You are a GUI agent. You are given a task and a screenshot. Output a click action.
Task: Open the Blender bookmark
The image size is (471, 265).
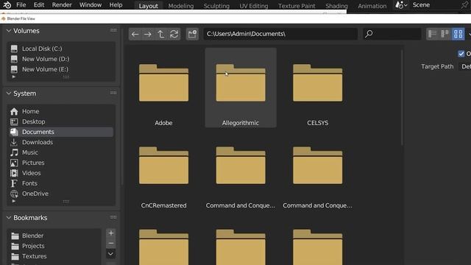[54, 236]
